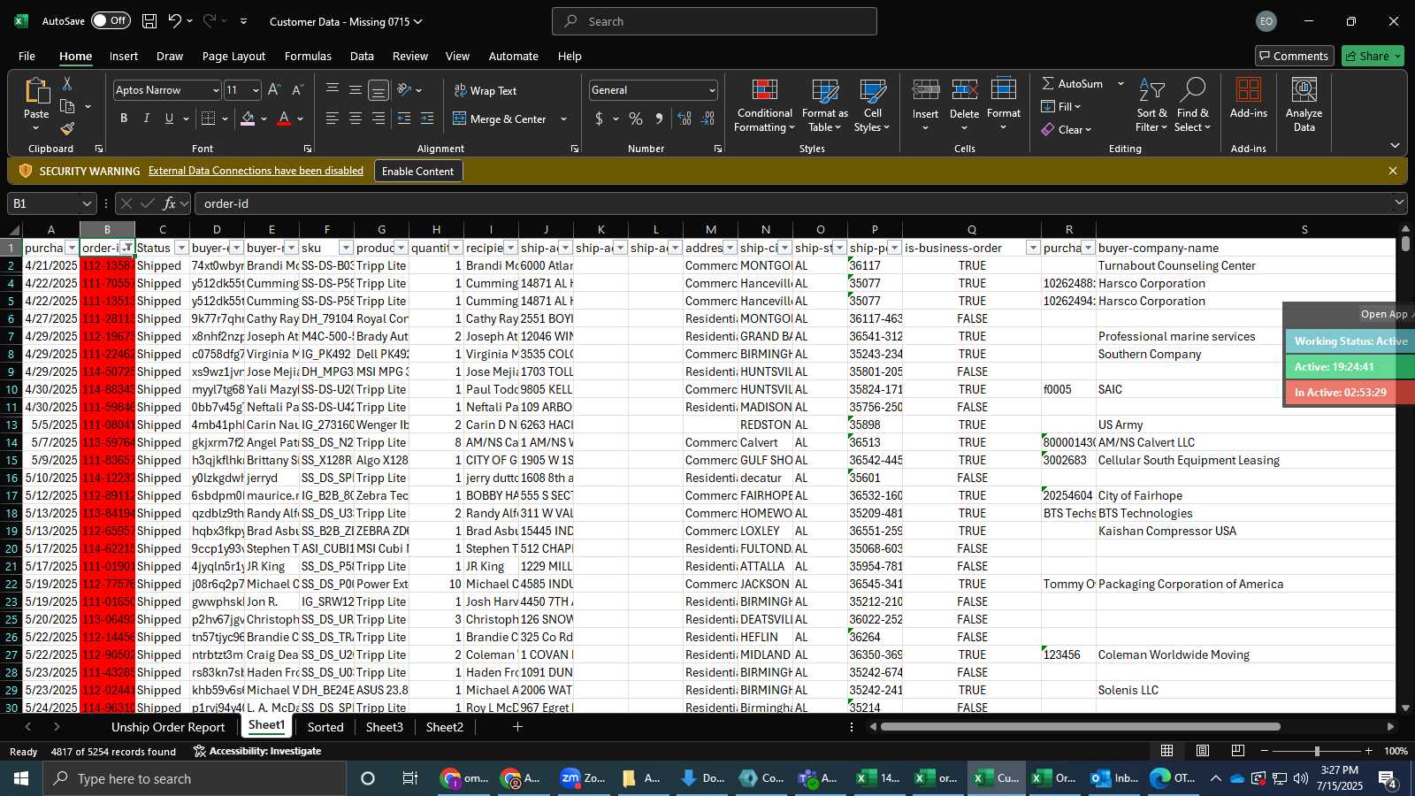Open the Windows Start menu

[21, 778]
